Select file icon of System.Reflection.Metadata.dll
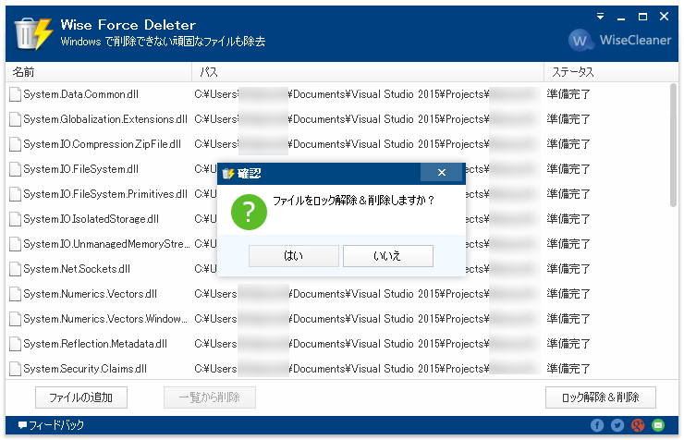This screenshot has width=684, height=440. point(16,344)
